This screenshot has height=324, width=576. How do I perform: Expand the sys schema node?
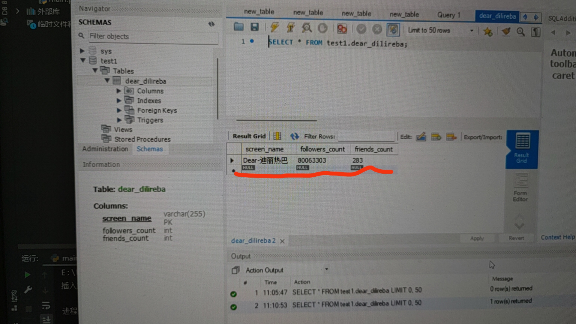[x=82, y=51]
